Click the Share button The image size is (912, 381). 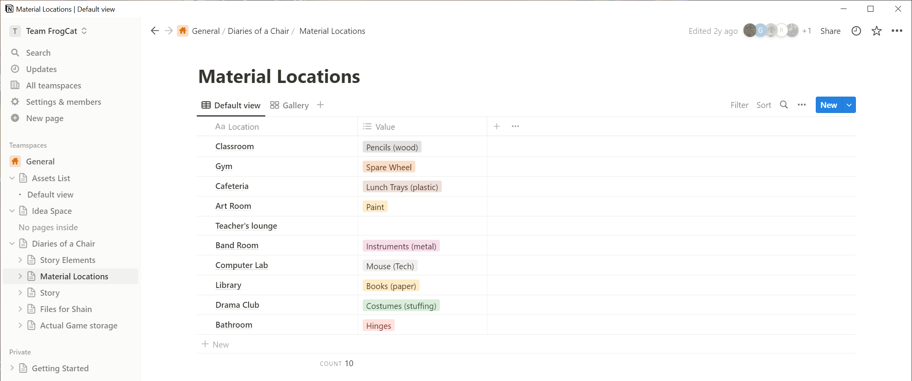[830, 31]
